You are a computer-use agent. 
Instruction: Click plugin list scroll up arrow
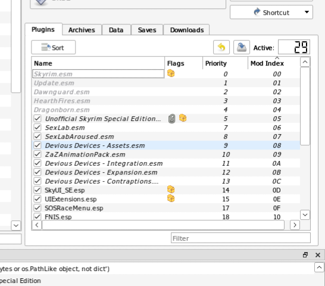[x=305, y=62]
